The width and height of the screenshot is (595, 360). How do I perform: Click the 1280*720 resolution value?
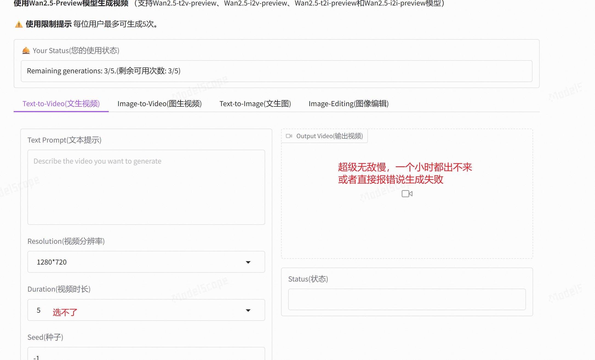(x=52, y=262)
